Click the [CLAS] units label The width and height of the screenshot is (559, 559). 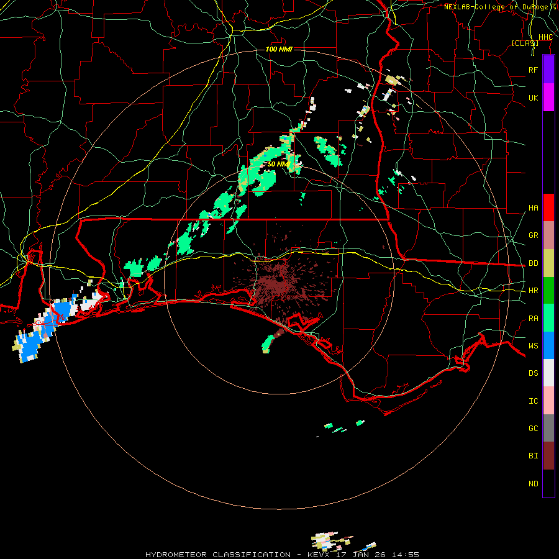pyautogui.click(x=525, y=43)
